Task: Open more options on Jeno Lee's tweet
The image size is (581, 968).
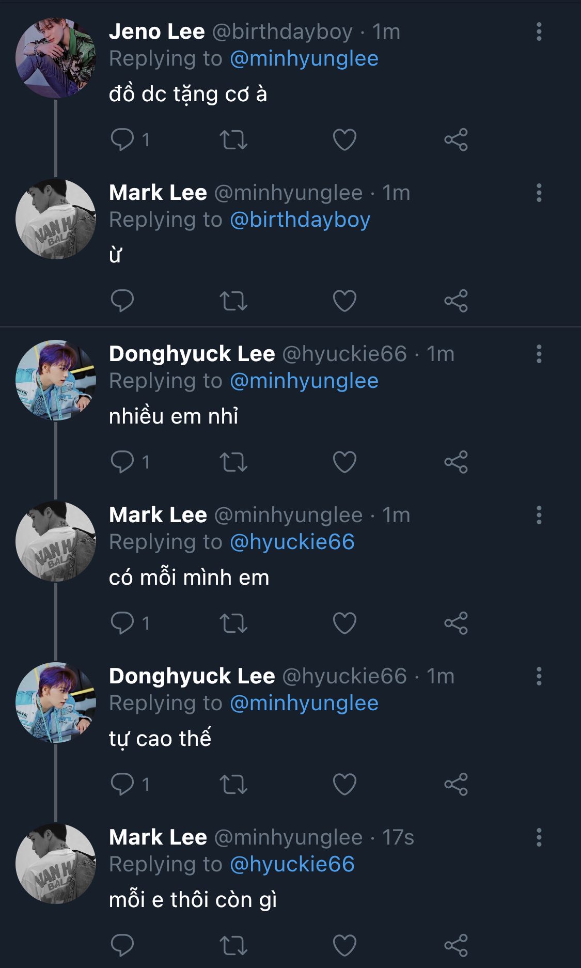Action: tap(539, 32)
